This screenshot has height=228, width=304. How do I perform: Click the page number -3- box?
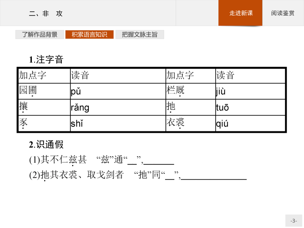click(293, 221)
